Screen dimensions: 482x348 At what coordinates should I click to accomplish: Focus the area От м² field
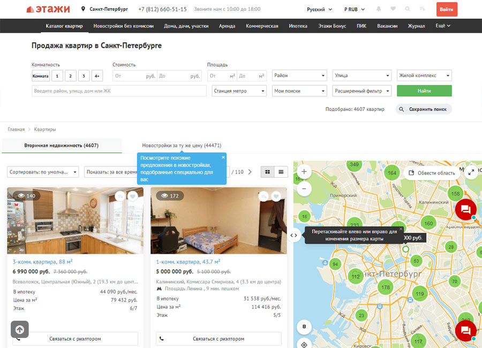click(222, 75)
